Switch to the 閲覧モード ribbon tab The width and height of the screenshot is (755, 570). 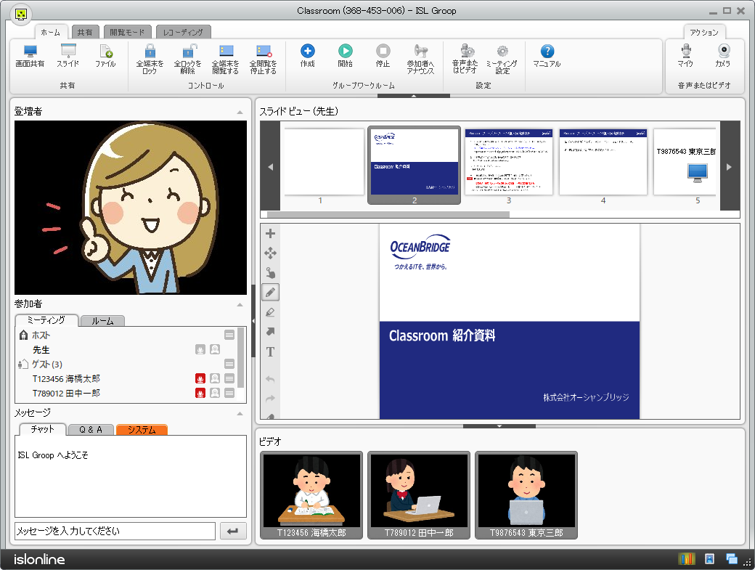tap(128, 32)
